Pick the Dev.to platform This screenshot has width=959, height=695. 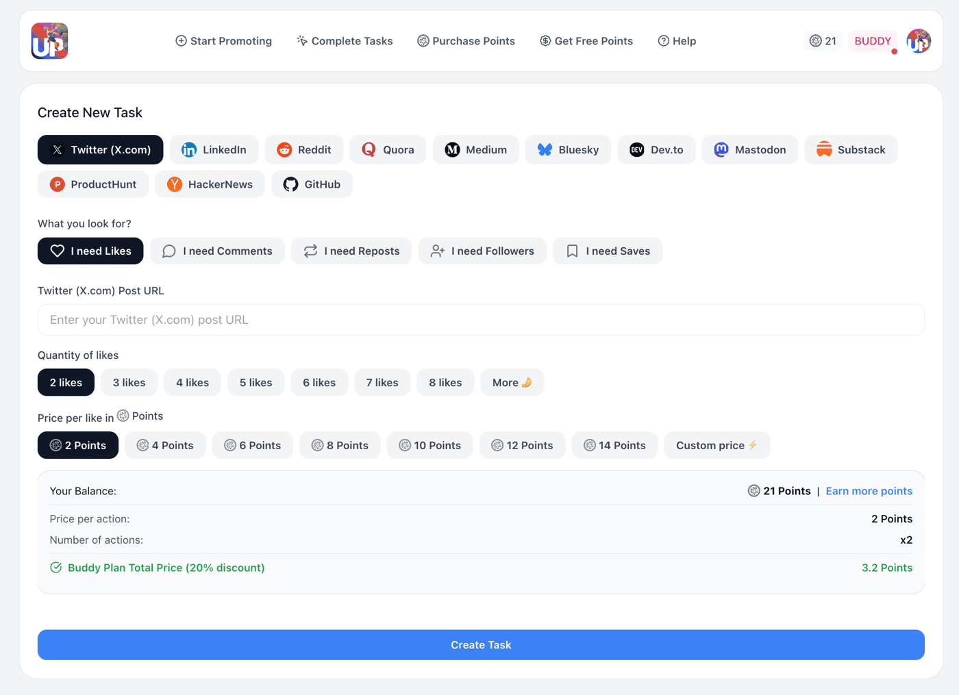(x=656, y=150)
